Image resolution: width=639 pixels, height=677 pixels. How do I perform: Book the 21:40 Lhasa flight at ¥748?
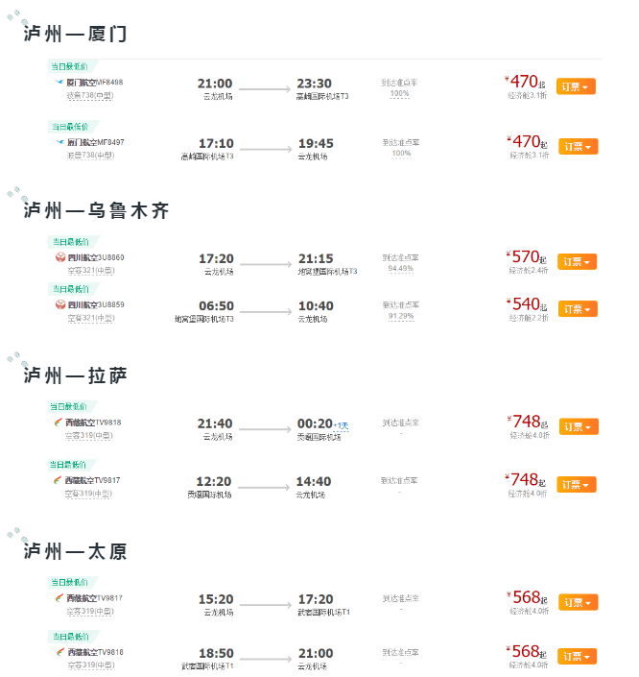tap(579, 426)
